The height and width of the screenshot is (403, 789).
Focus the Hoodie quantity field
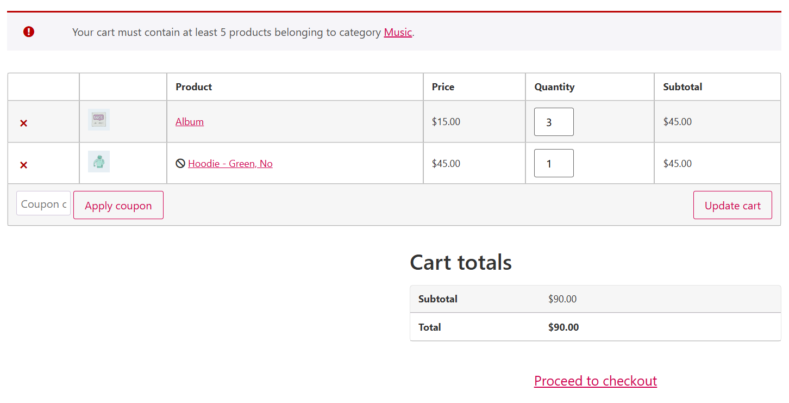(554, 163)
